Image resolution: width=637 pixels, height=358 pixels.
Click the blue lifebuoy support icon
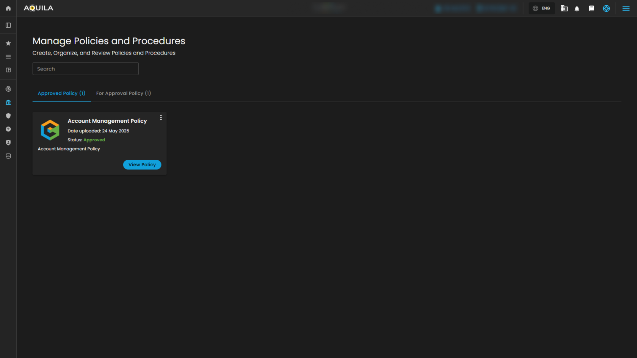point(606,8)
